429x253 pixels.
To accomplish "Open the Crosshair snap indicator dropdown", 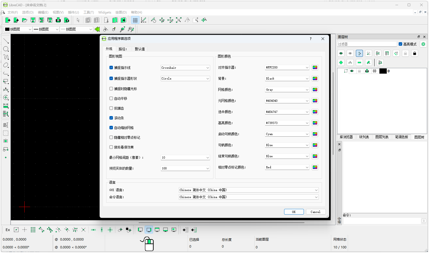I will coord(185,68).
